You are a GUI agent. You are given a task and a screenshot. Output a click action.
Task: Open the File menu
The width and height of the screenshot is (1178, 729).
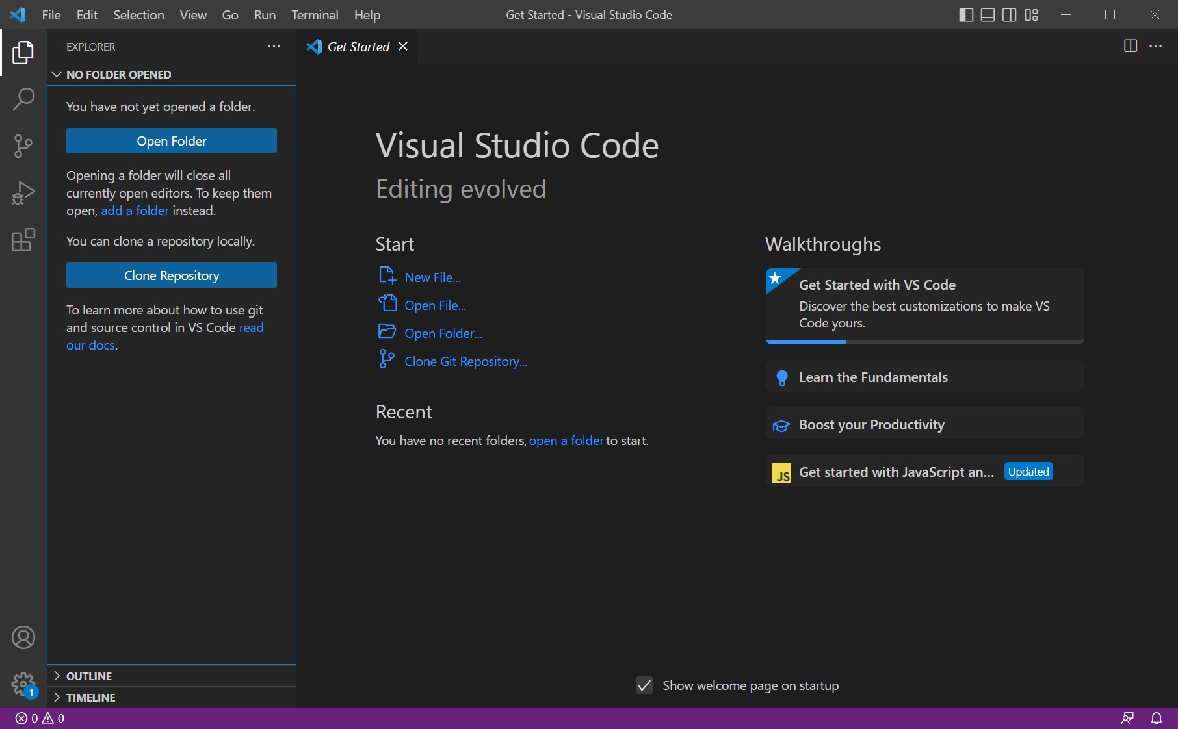(x=51, y=14)
